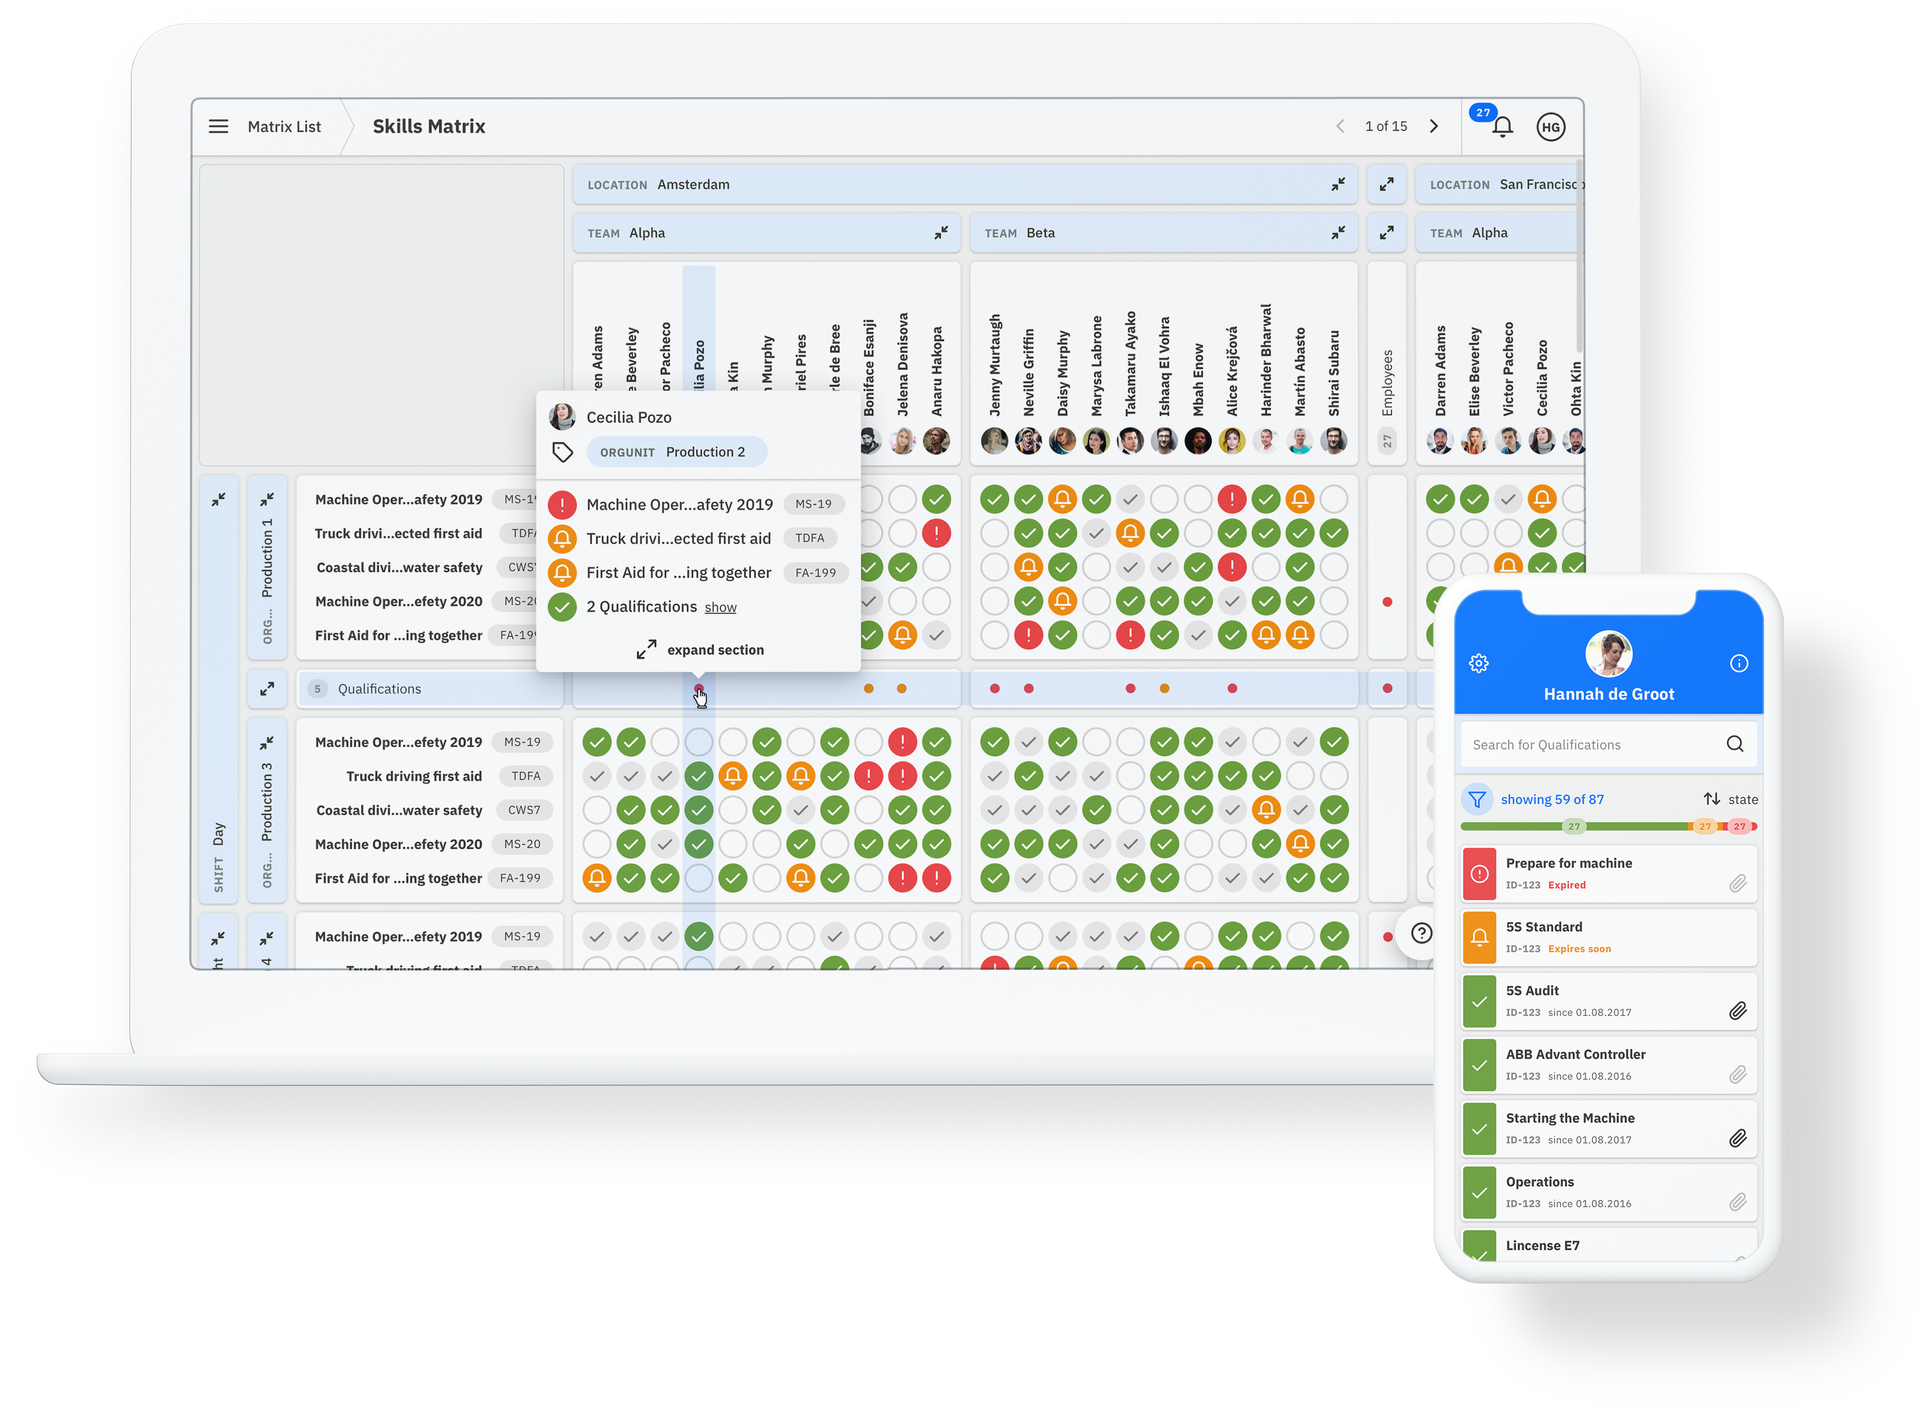Click red 27 segment of status bar
1921x1407 pixels.
click(x=1740, y=826)
